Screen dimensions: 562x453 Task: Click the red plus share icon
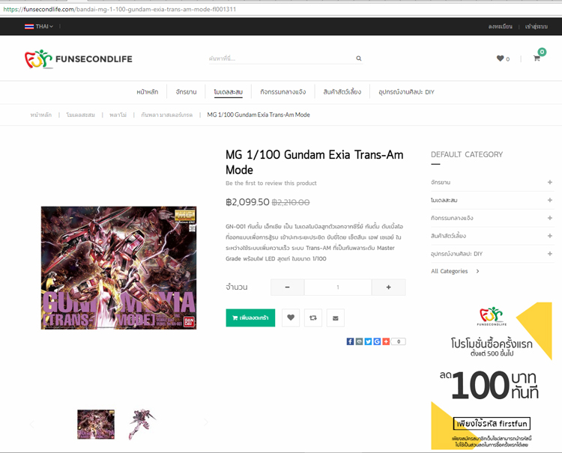point(386,341)
